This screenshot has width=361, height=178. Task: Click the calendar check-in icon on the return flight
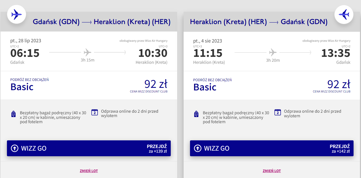pos(278,112)
